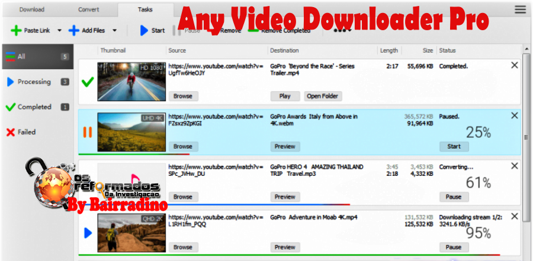Click the Adventure in Moab progress bar
Image resolution: width=533 pixels, height=261 pixels.
[289, 255]
